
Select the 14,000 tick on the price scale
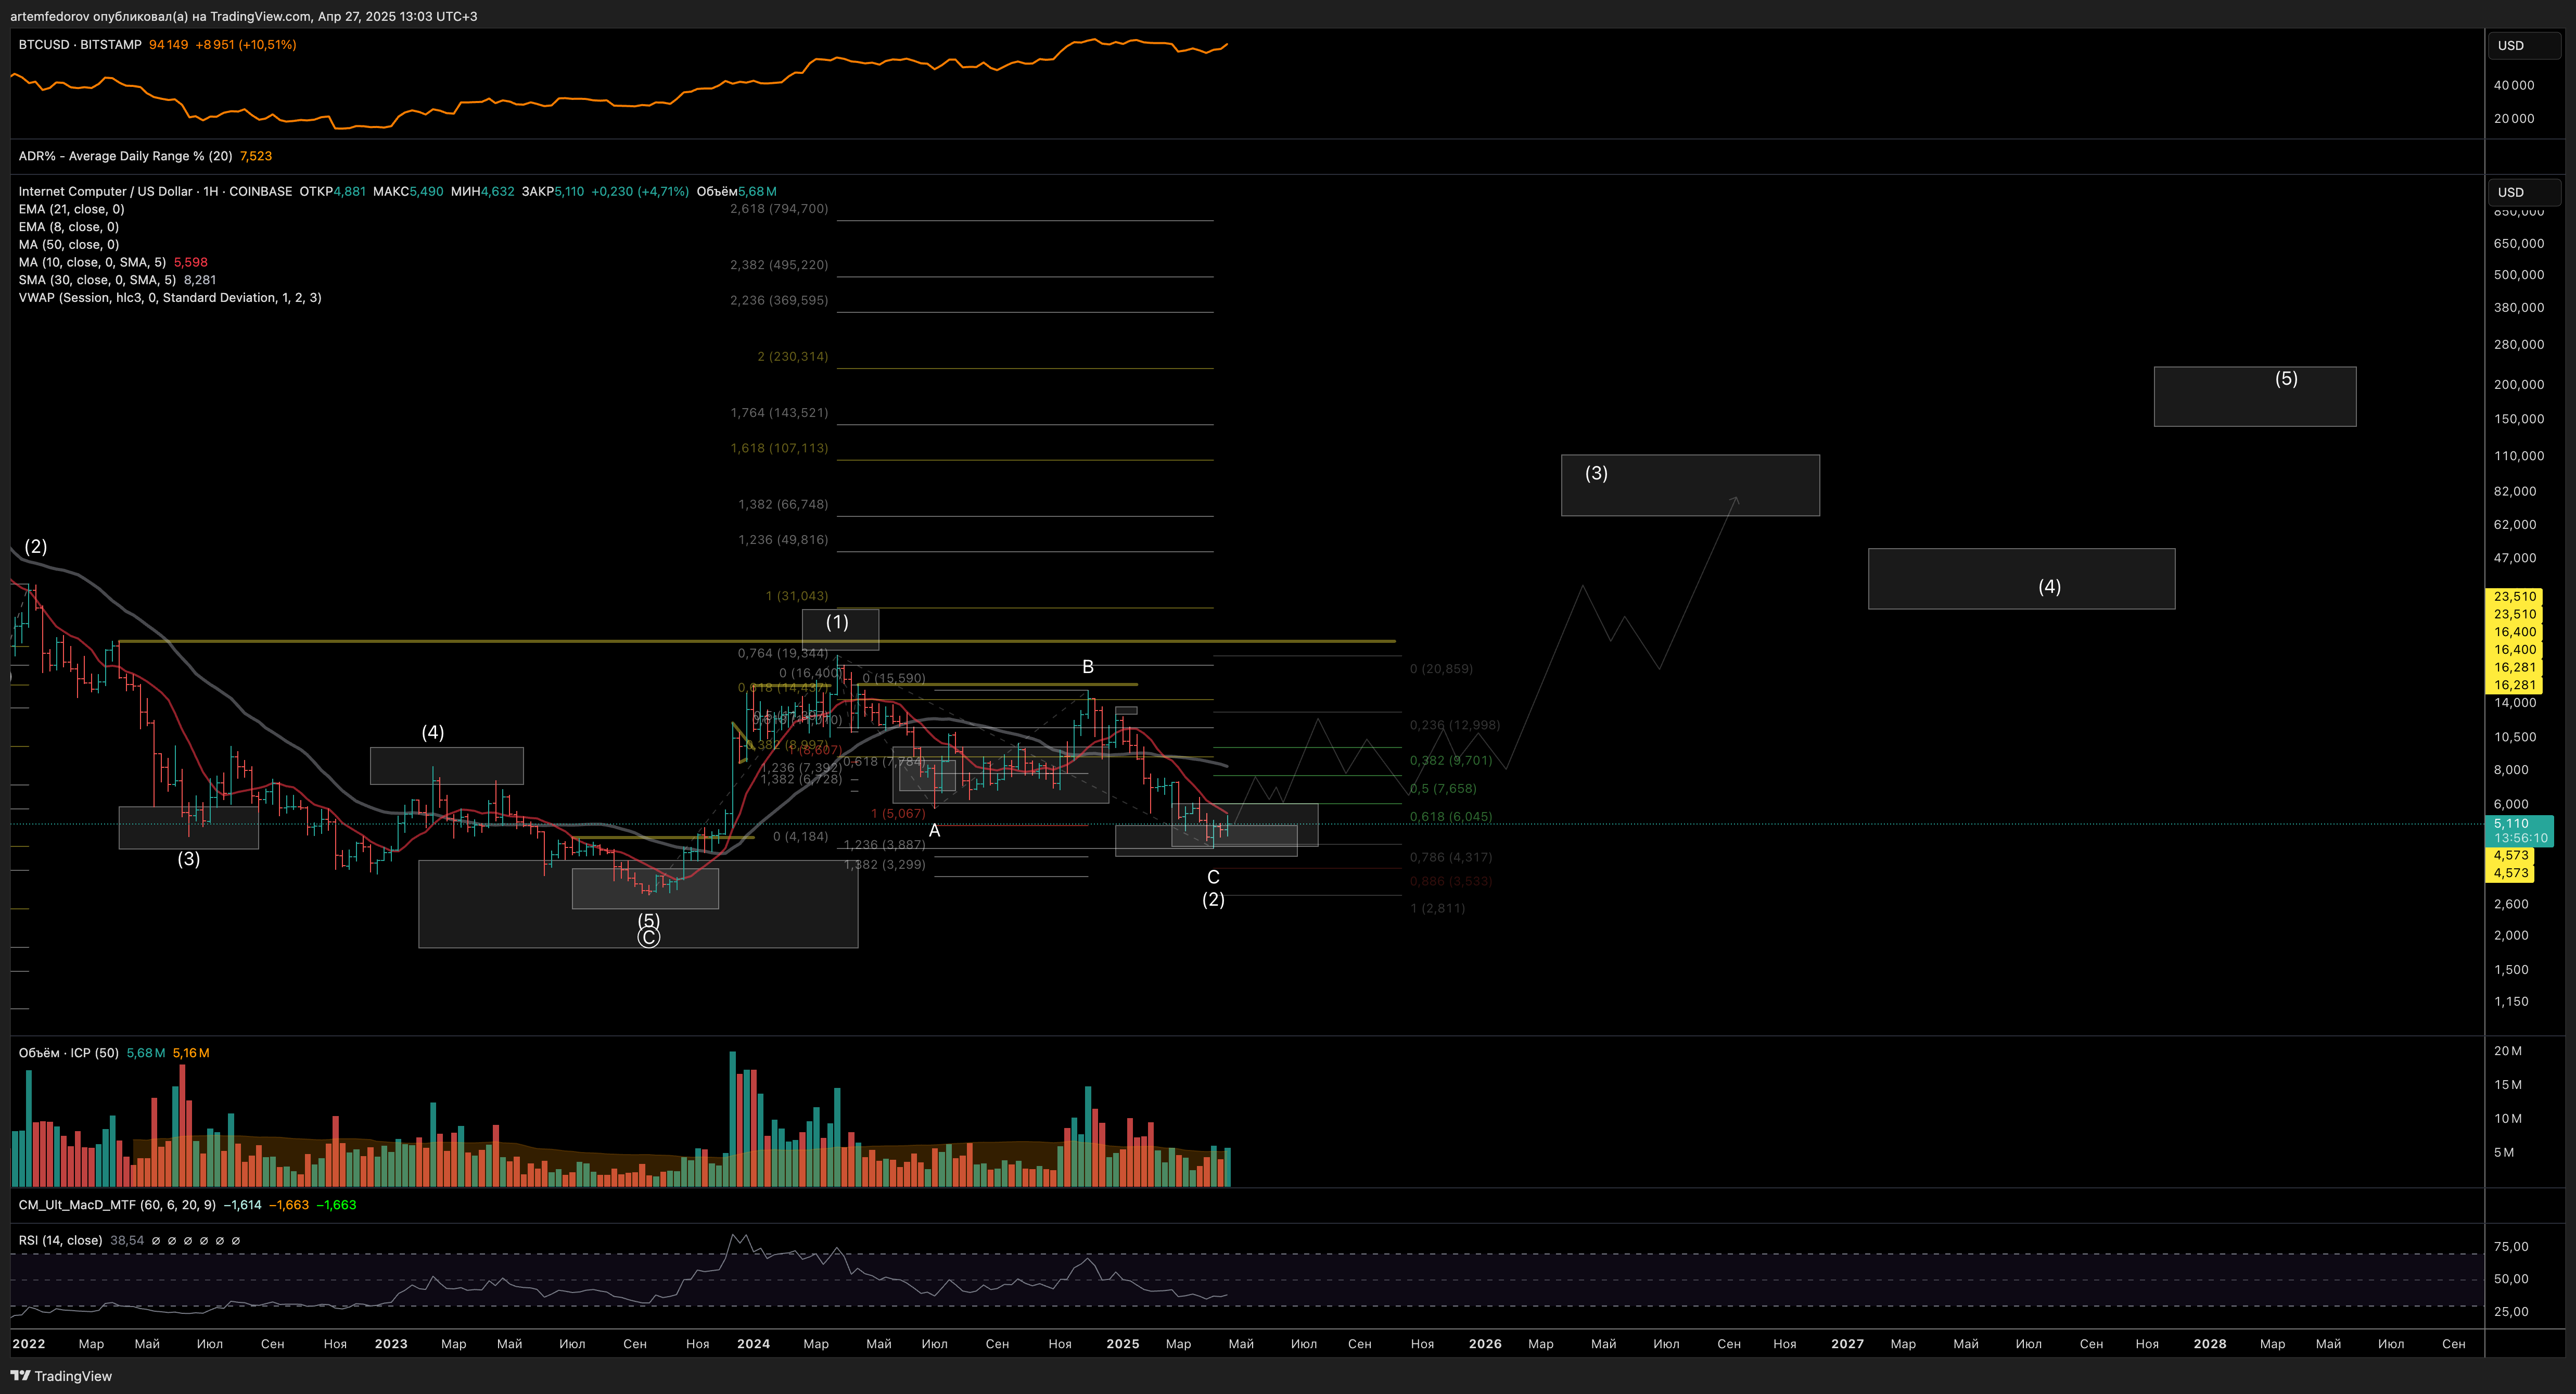[x=2515, y=703]
